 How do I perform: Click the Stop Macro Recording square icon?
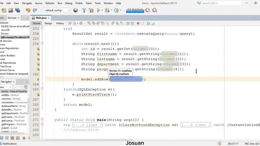143,24
